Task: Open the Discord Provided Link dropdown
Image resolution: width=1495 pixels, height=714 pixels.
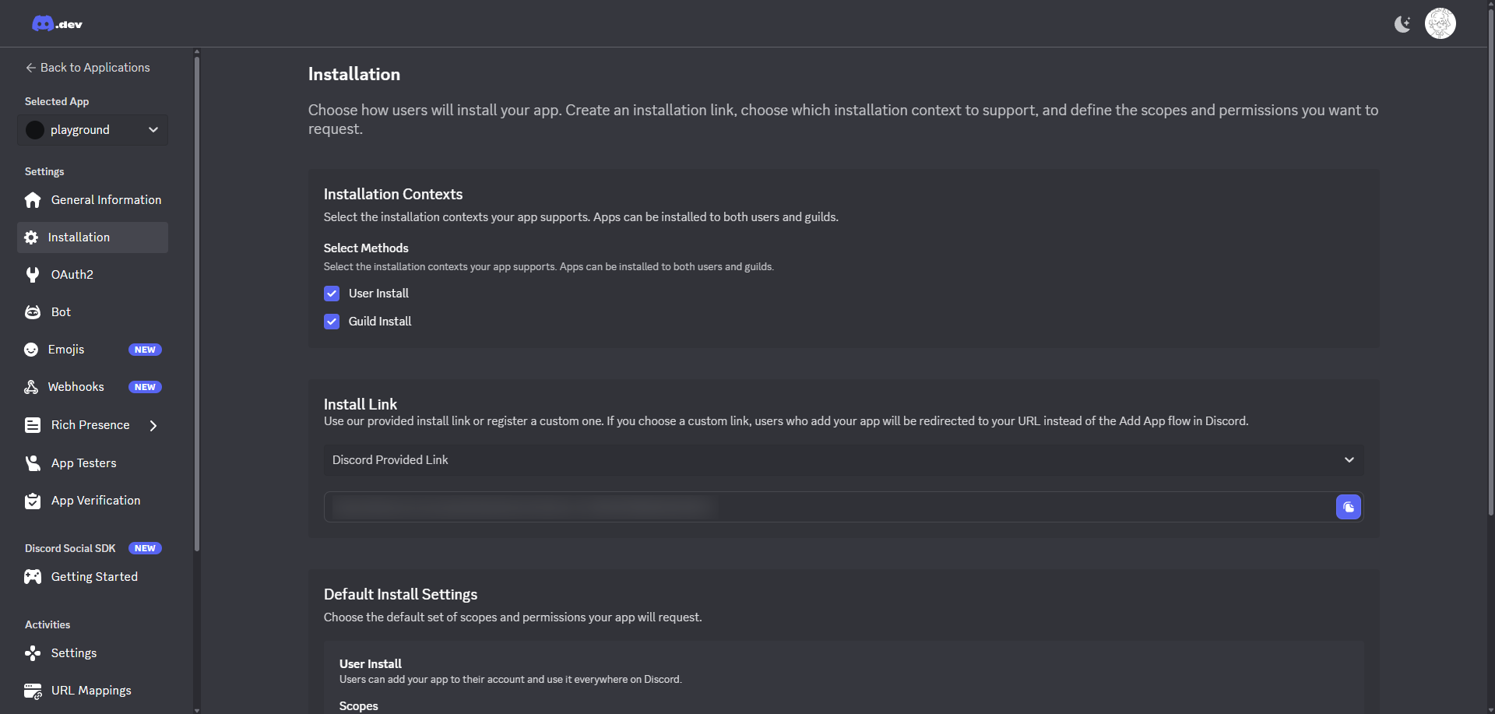Action: (x=843, y=460)
